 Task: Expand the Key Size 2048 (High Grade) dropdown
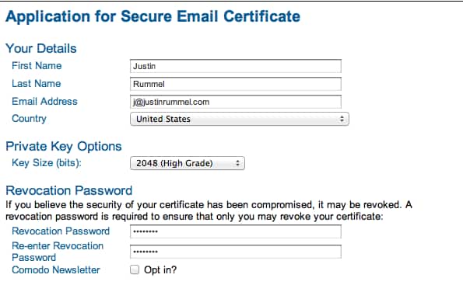(188, 163)
